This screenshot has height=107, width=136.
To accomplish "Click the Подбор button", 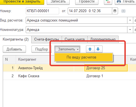I will (x=41, y=49).
